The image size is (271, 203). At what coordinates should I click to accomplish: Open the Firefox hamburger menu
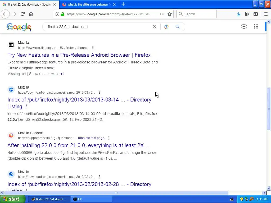tap(266, 14)
